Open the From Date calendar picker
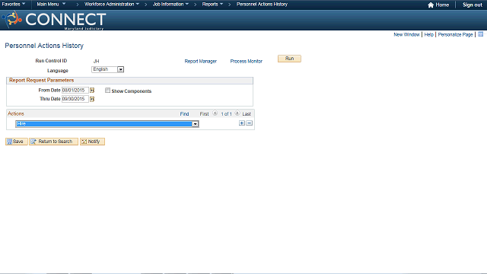 pos(92,91)
